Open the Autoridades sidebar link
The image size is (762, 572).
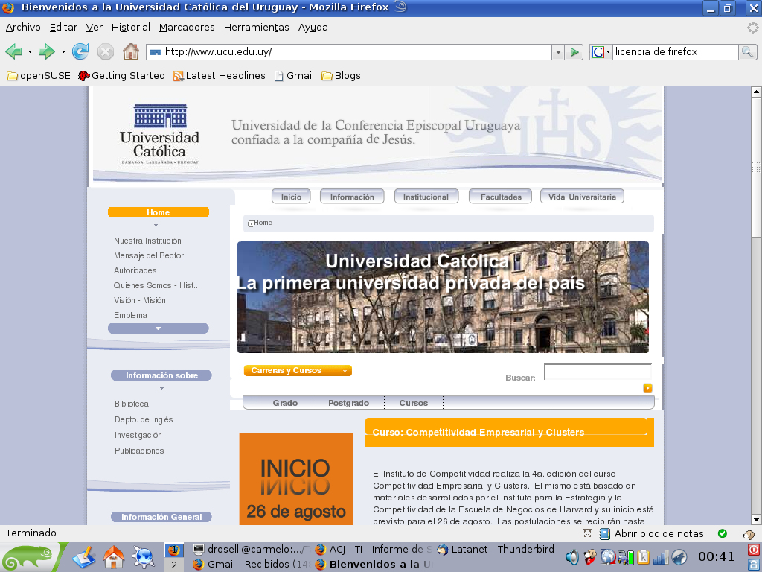135,270
